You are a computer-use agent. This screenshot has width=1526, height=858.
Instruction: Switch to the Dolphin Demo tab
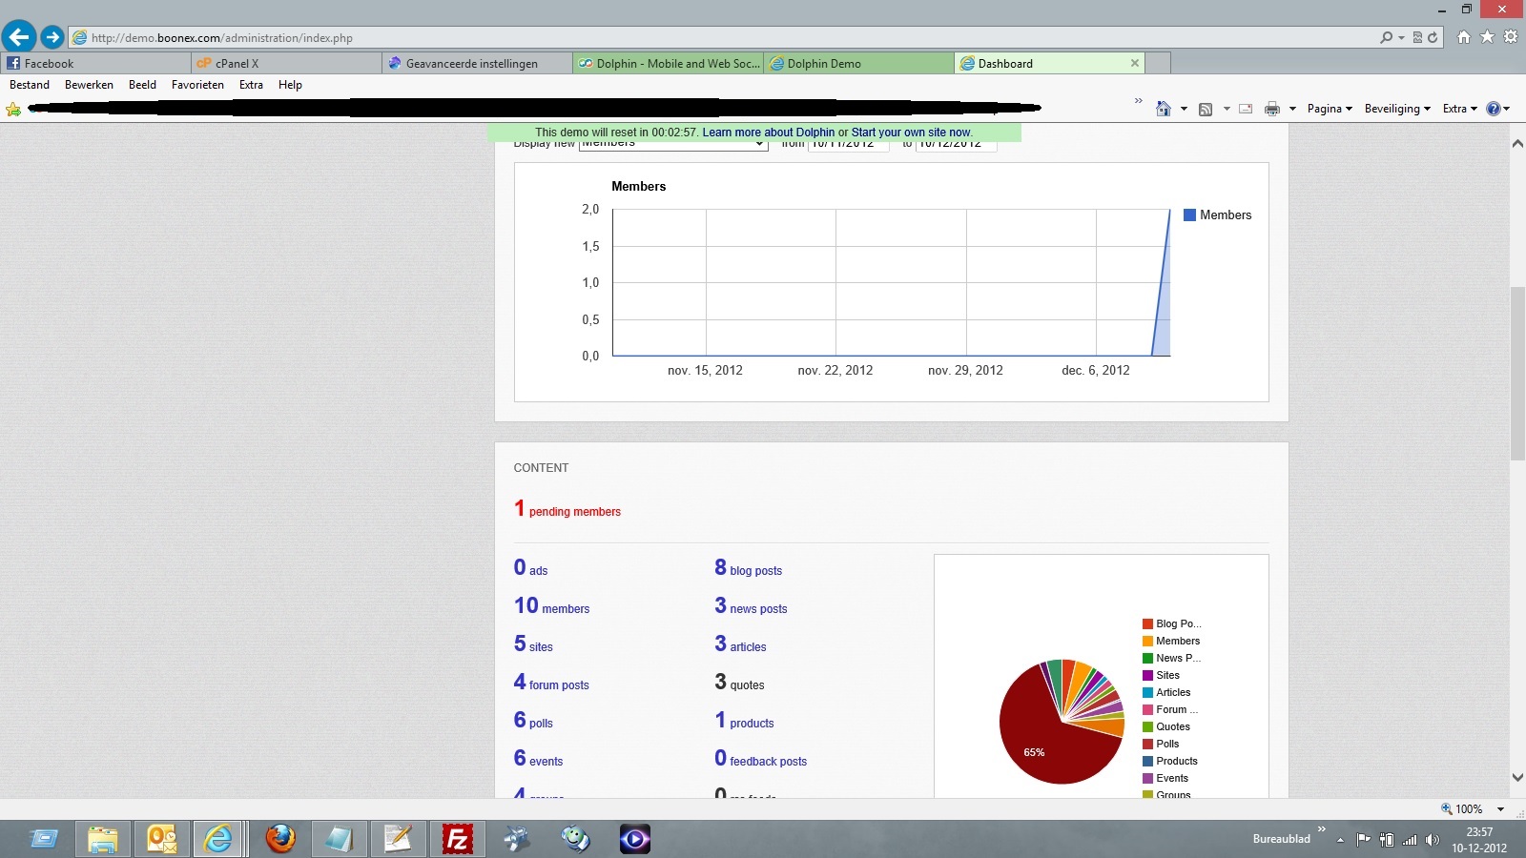pyautogui.click(x=858, y=64)
